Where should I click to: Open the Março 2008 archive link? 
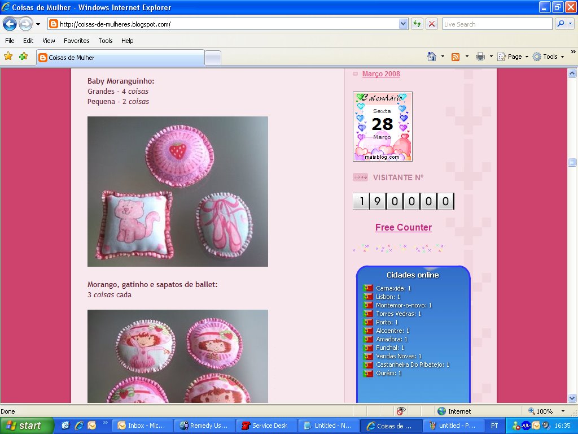[381, 74]
